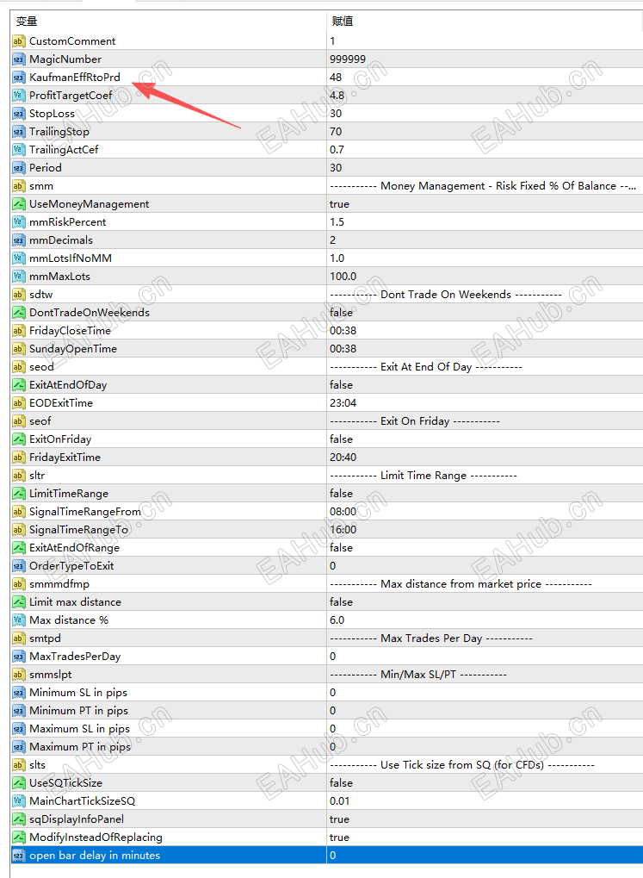
Task: Click the string icon beside EODExitTime
Action: [18, 403]
